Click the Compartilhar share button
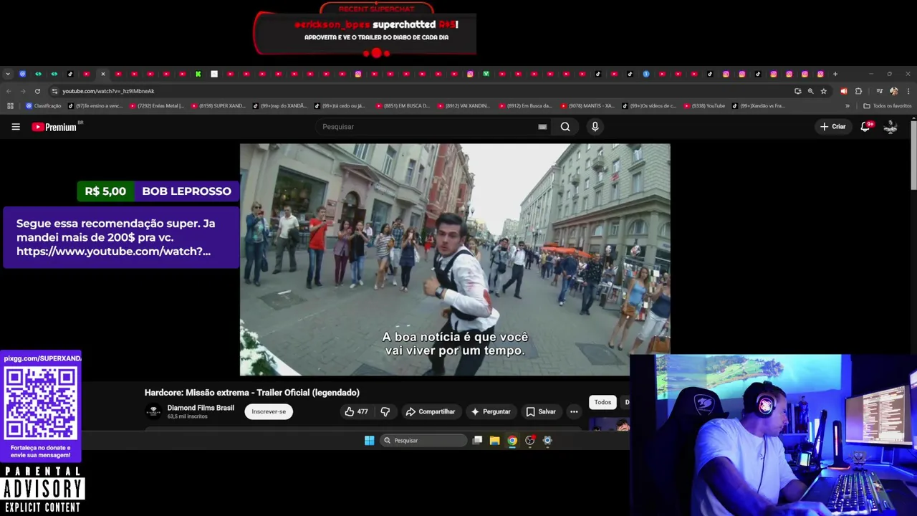 pos(430,411)
